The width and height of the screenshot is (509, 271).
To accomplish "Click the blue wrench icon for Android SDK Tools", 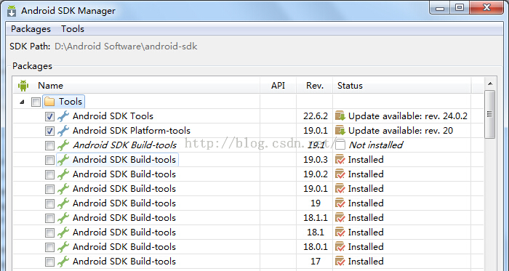I will click(63, 116).
